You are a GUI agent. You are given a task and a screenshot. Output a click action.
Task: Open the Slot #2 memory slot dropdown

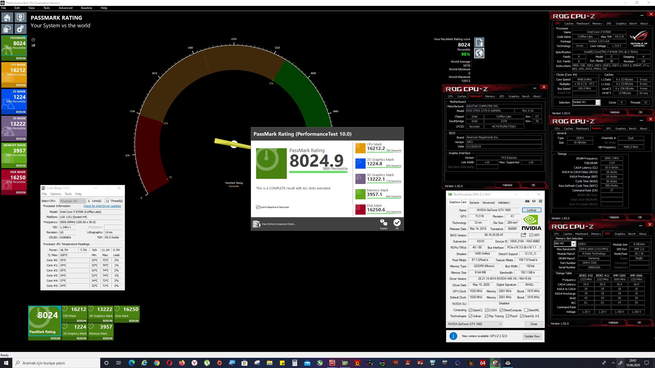tap(565, 244)
